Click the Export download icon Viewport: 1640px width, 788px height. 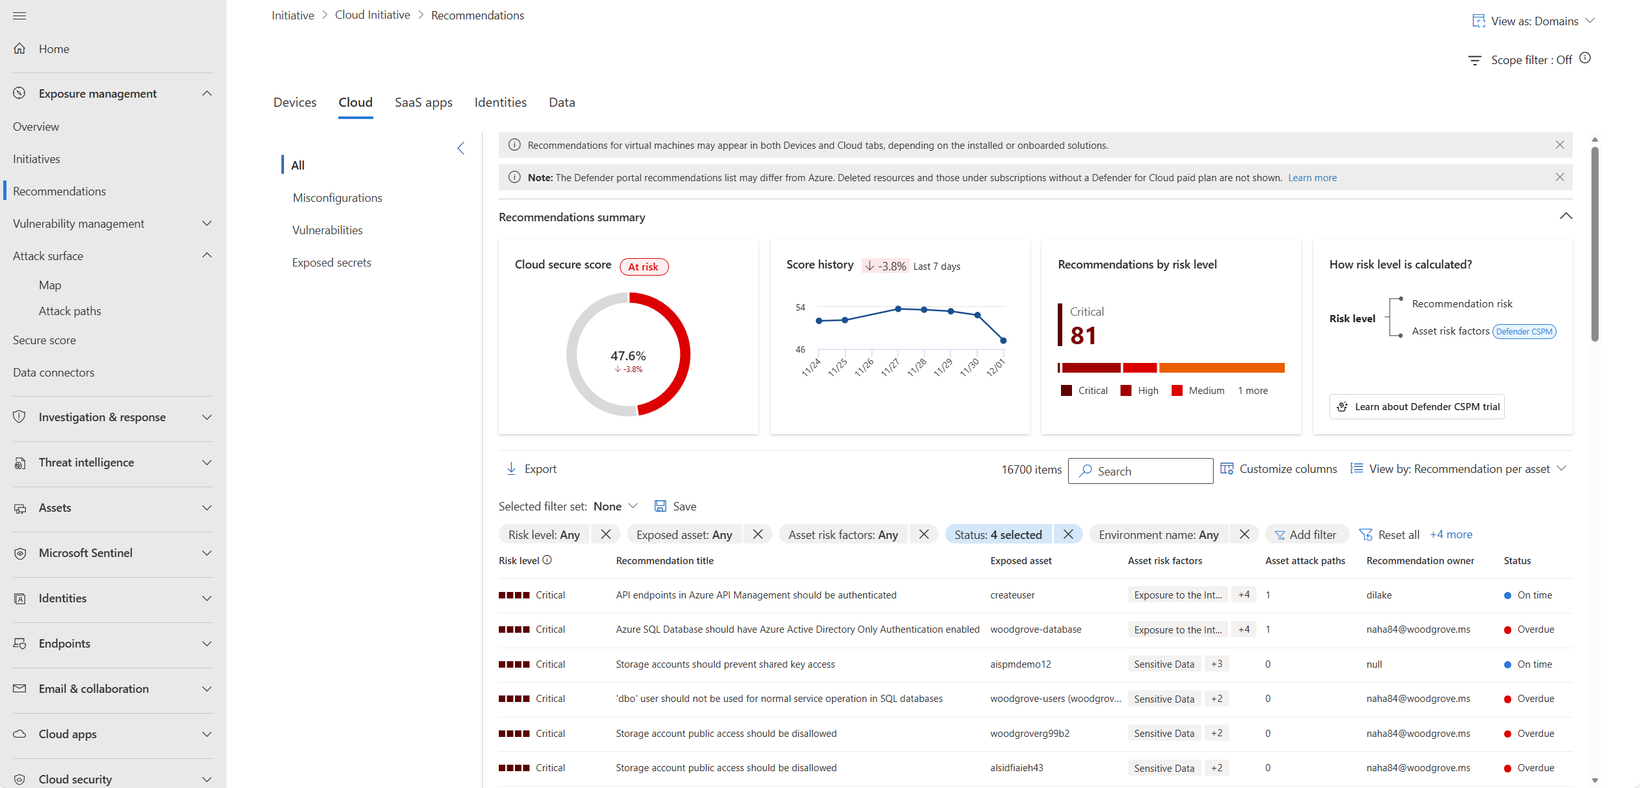[511, 468]
